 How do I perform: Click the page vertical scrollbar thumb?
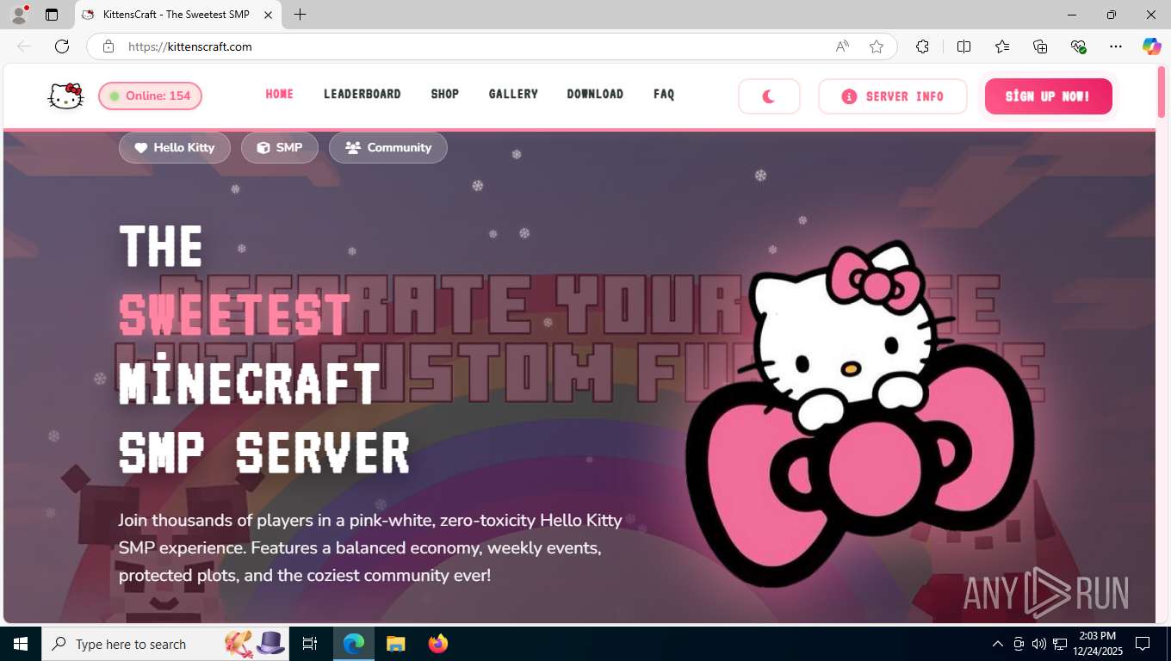(1162, 91)
